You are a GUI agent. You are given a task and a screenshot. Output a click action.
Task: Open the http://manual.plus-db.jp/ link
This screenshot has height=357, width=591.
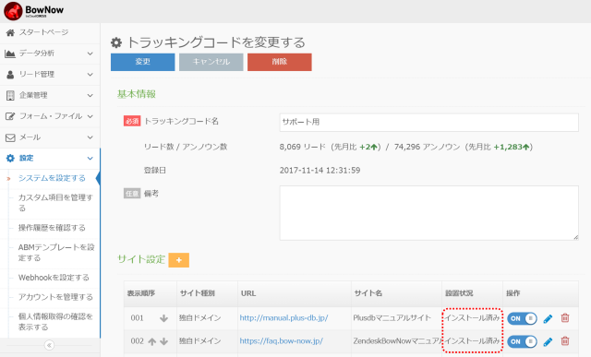coord(283,318)
